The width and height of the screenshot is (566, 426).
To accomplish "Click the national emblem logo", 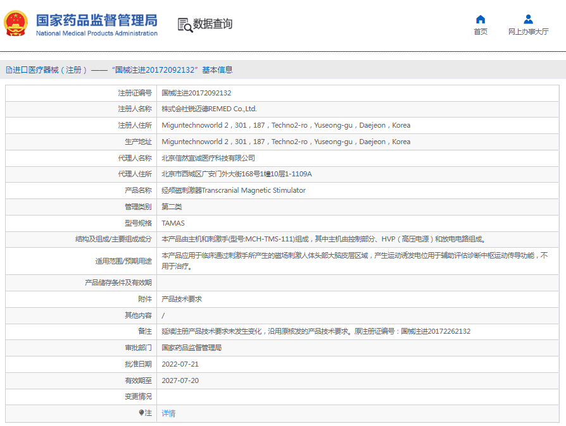I will pos(16,23).
